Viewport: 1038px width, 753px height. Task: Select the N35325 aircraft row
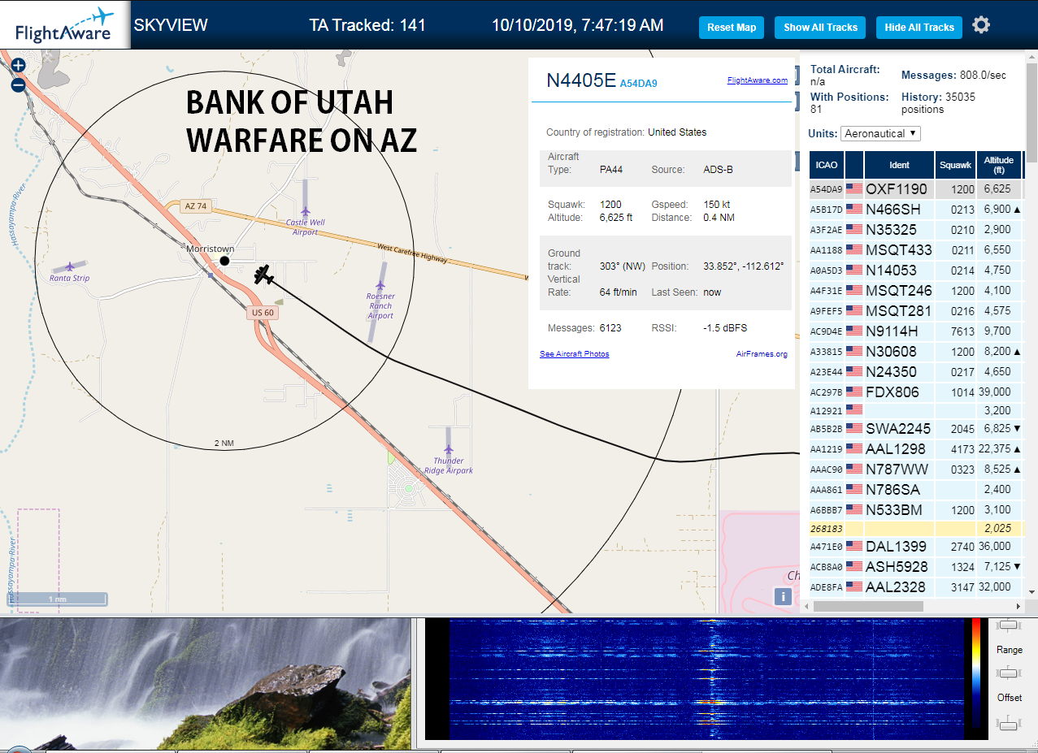tap(915, 229)
